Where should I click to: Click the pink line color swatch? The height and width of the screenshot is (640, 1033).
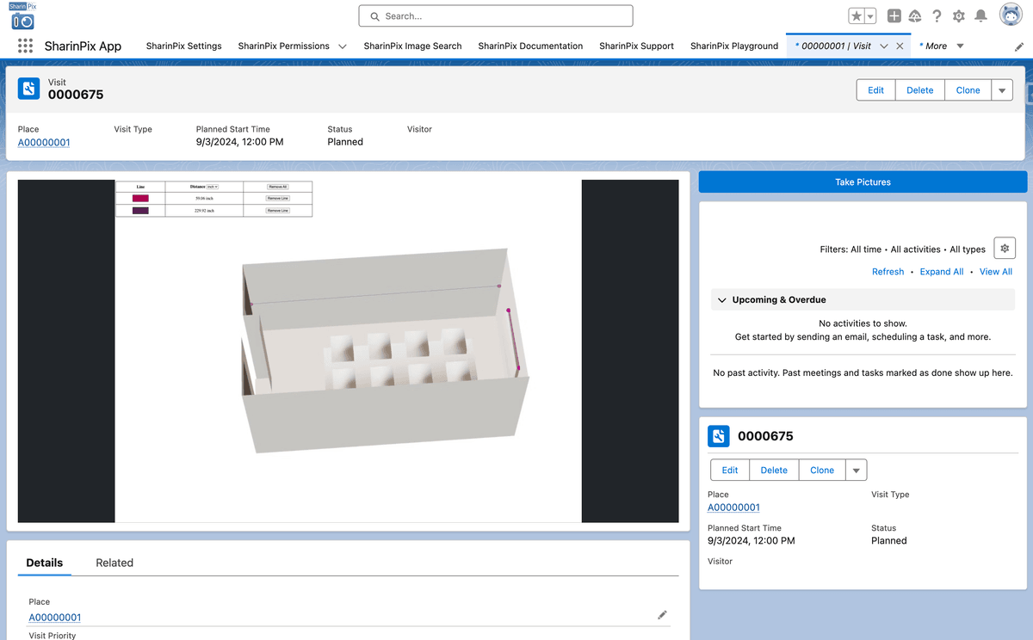(140, 199)
